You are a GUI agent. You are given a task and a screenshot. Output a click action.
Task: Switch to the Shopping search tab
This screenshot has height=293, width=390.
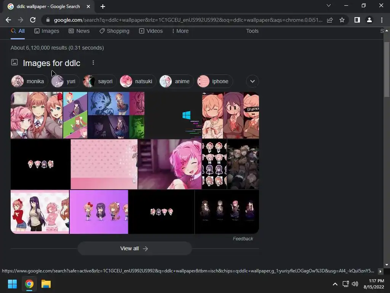click(x=114, y=31)
